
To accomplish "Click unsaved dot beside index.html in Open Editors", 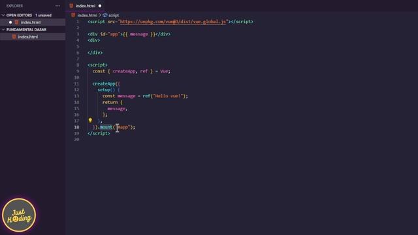I will (x=10, y=22).
